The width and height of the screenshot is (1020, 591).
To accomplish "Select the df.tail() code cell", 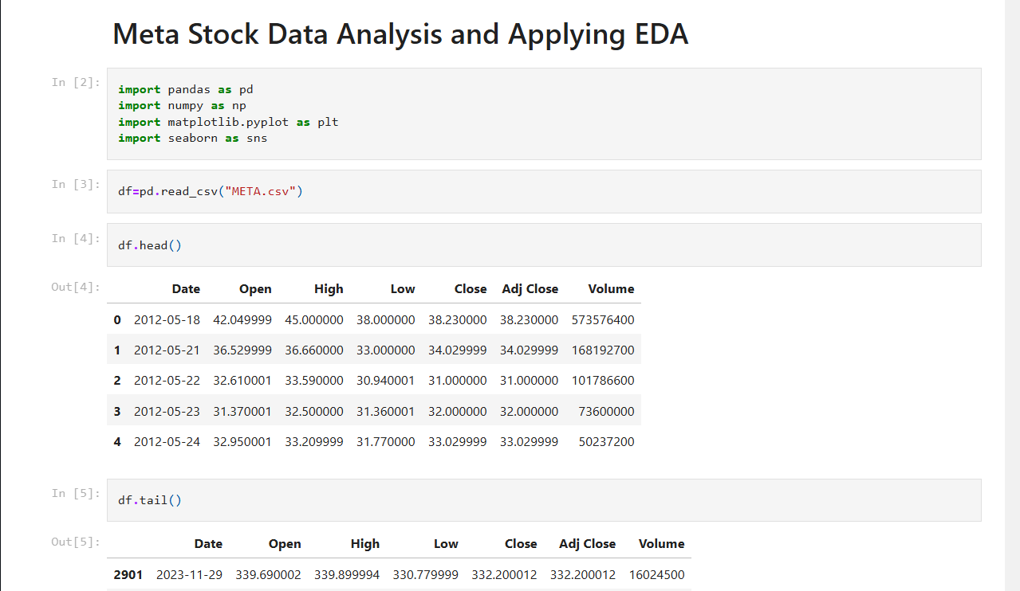I will 542,500.
